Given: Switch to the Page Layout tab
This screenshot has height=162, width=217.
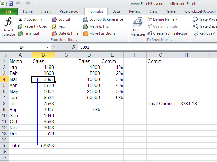Looking at the screenshot, I should tap(70, 11).
